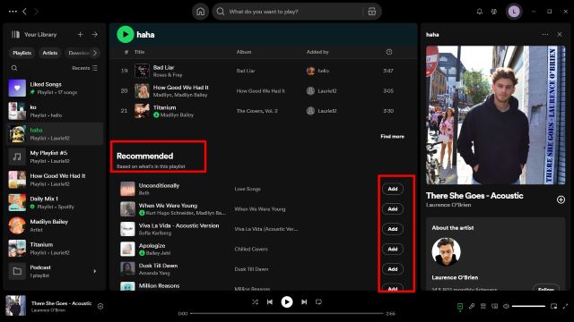The height and width of the screenshot is (322, 574).
Task: Go forward with the right arrow
Action: click(x=36, y=12)
